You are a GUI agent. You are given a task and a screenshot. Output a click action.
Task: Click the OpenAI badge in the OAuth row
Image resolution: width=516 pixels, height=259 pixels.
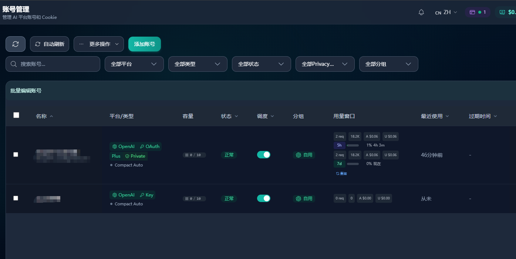pyautogui.click(x=124, y=147)
